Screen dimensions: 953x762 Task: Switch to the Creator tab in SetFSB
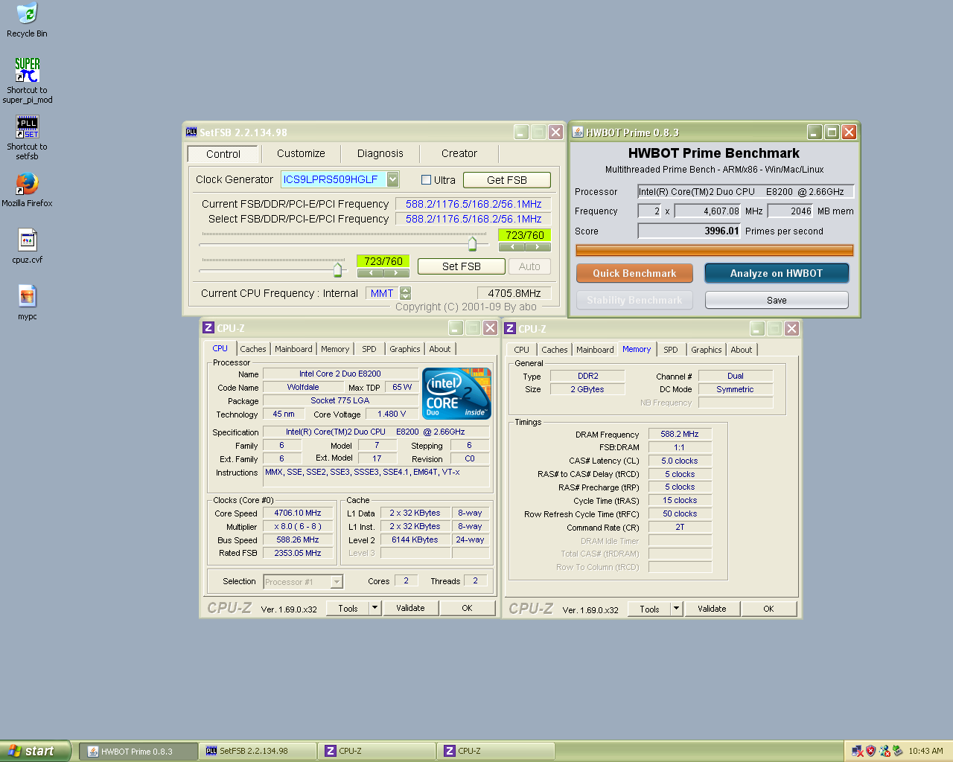[459, 153]
